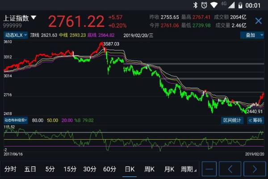This screenshot has height=179, width=268.
Task: Tap the %B 79.02 indicator value
Action: (84, 120)
